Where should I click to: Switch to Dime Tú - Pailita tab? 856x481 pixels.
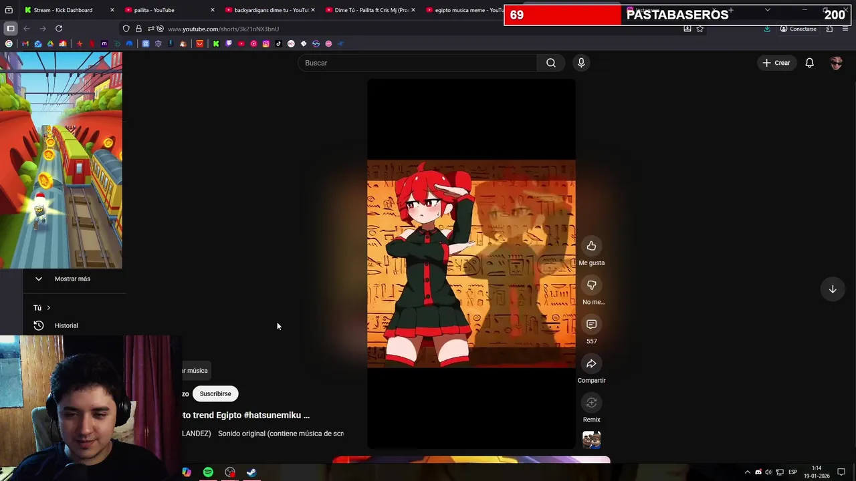(x=371, y=10)
